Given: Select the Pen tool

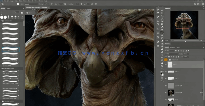Looking at the screenshot, I should click(162, 52).
